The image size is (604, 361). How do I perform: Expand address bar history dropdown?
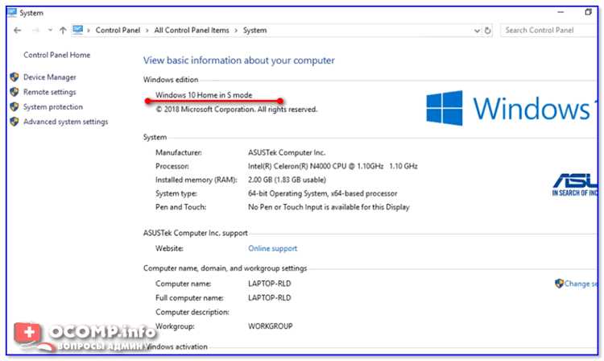(477, 31)
